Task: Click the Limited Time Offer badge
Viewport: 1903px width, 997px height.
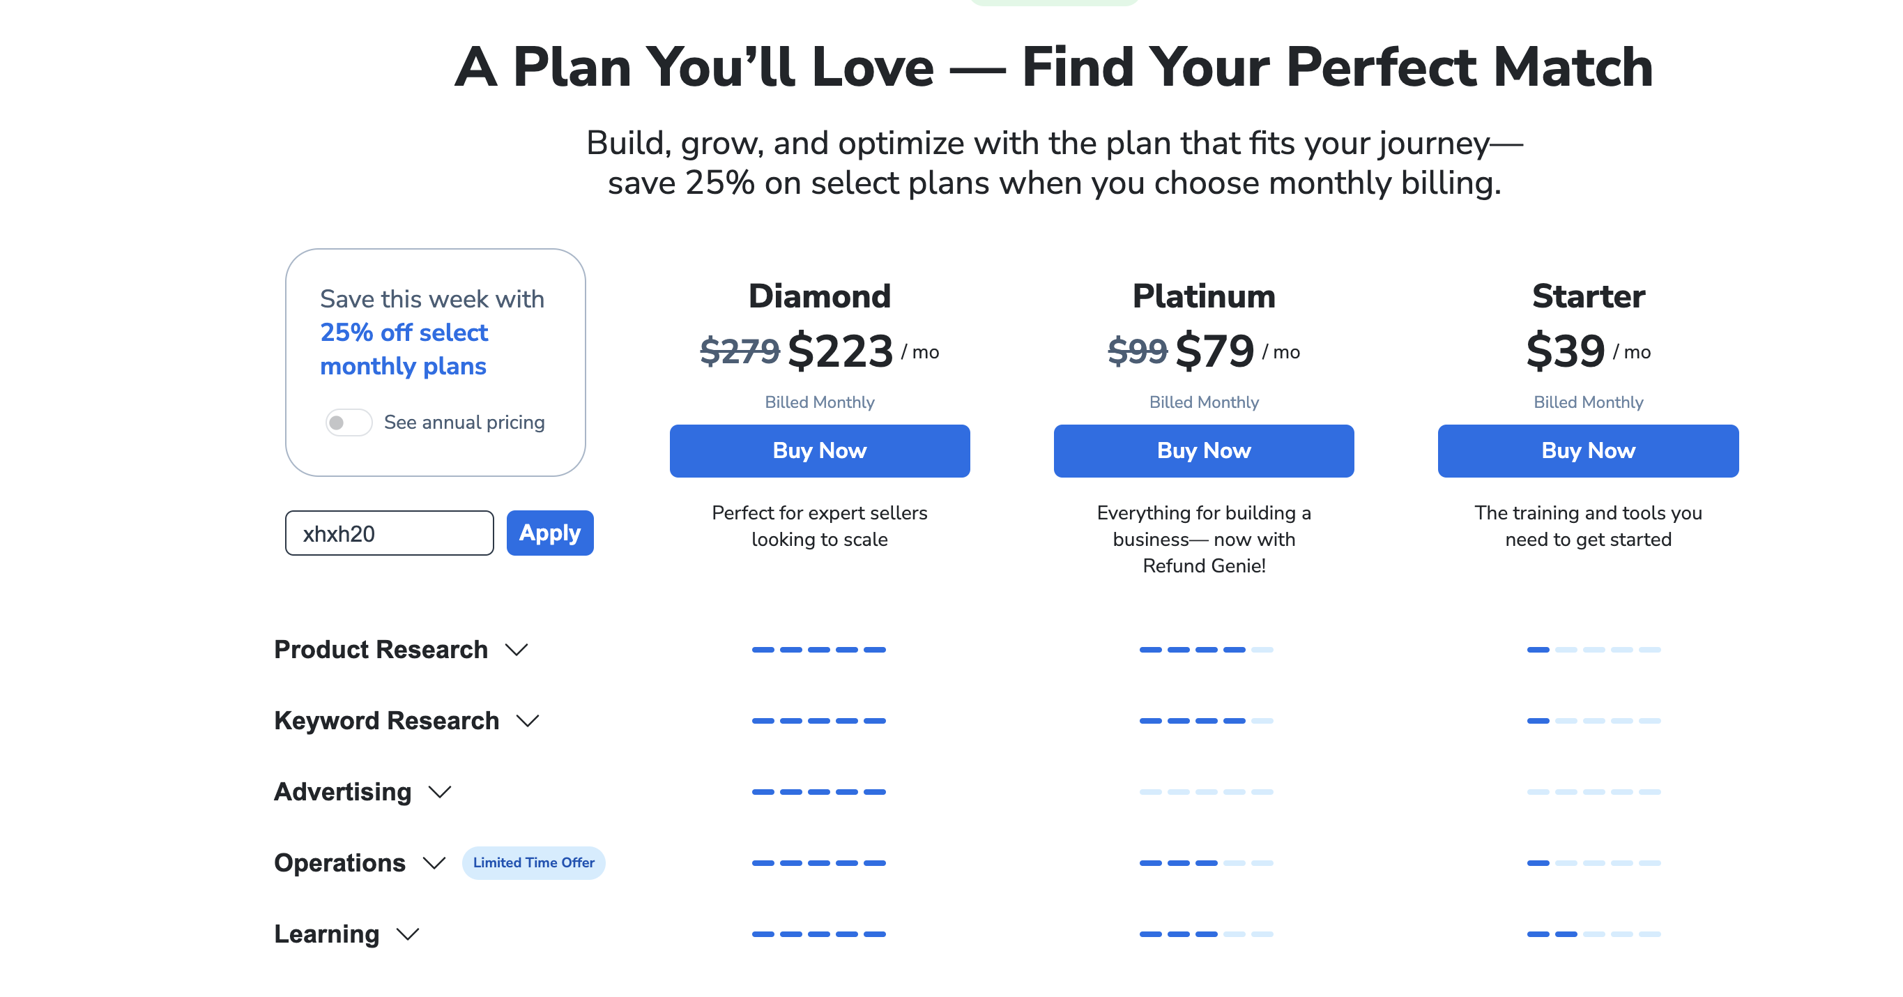Action: pos(533,863)
